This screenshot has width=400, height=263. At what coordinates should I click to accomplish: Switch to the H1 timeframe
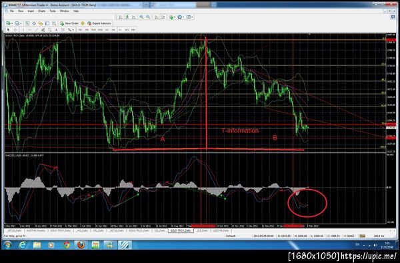point(107,30)
